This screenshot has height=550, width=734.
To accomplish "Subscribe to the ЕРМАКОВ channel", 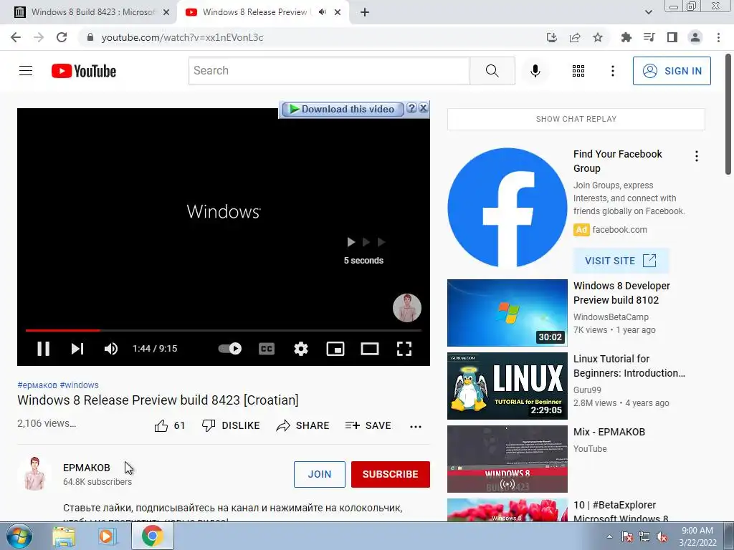I will point(391,474).
